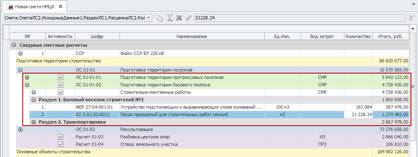Viewport: 418px width, 157px height.
Task: Click the total 2 867 478.00 cell
Action: pos(391,122)
